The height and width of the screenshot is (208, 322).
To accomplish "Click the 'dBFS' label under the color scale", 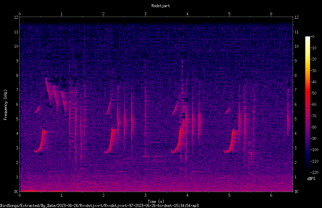I will click(x=311, y=179).
